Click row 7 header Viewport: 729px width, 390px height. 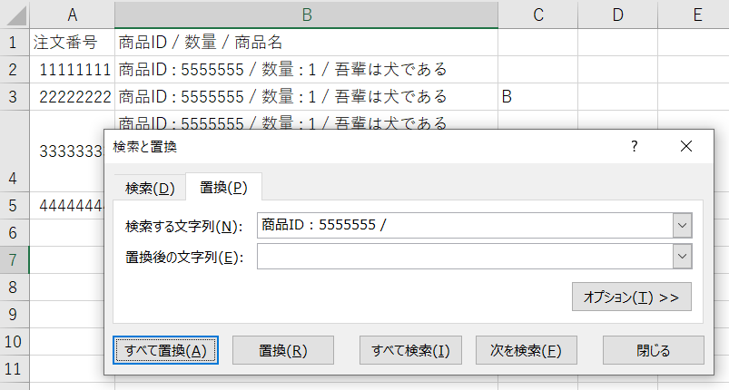[x=15, y=260]
